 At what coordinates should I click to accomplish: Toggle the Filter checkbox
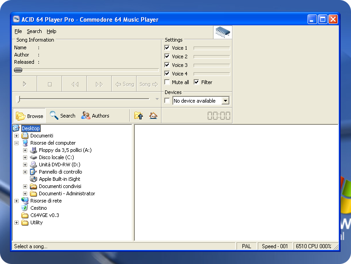(x=196, y=82)
